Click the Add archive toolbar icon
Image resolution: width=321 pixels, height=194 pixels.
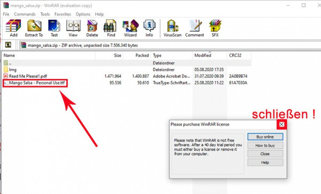tap(13, 28)
